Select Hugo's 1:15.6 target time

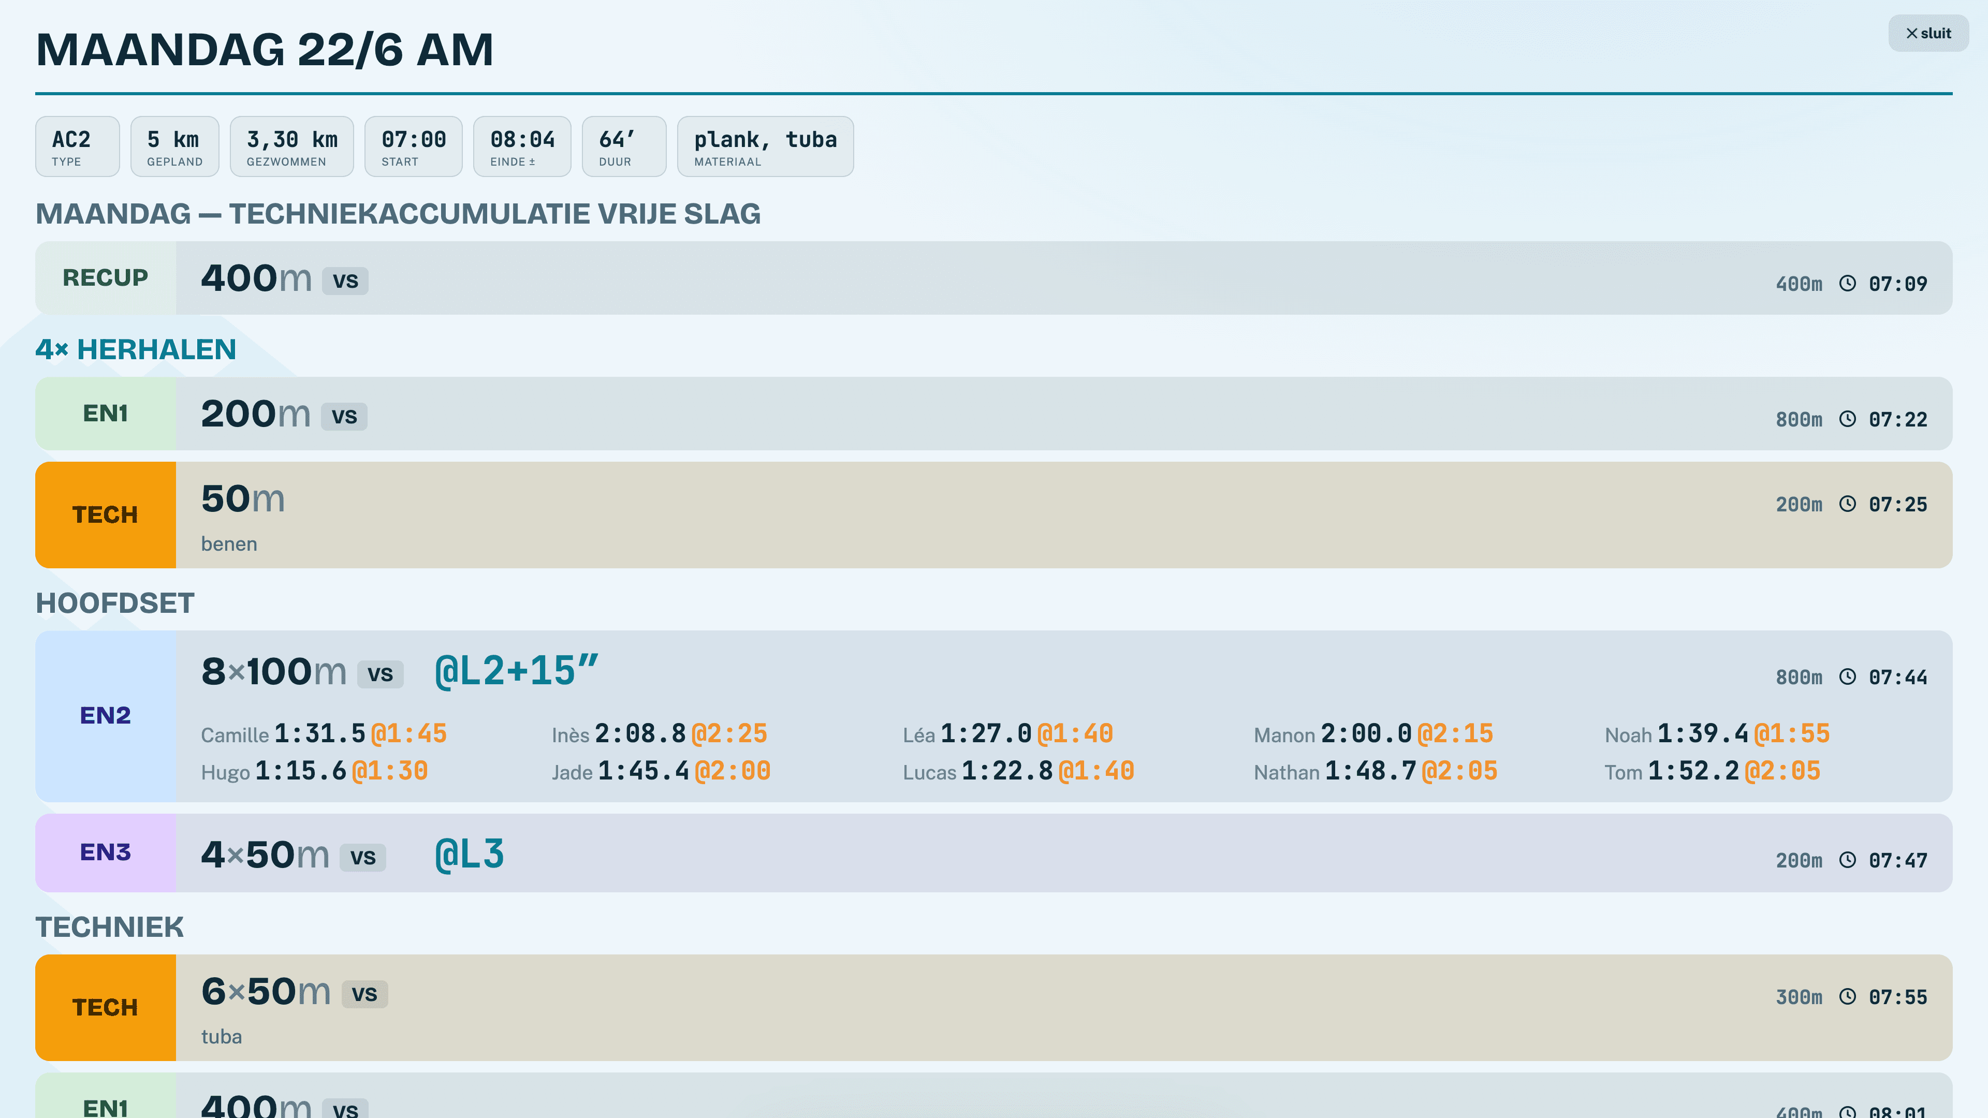click(301, 771)
